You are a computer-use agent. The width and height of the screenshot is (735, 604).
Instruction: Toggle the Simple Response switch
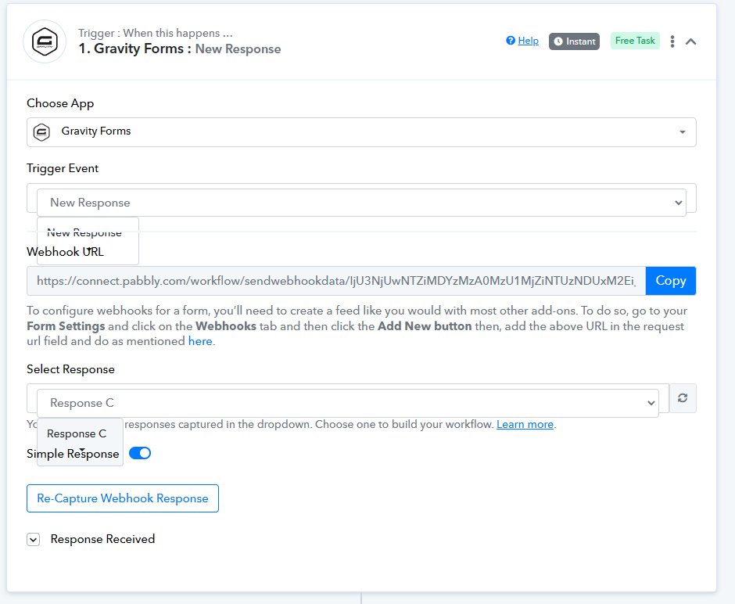[140, 454]
